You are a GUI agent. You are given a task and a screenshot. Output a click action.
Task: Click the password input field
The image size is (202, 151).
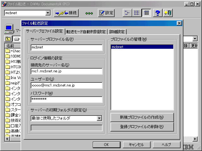66,99
